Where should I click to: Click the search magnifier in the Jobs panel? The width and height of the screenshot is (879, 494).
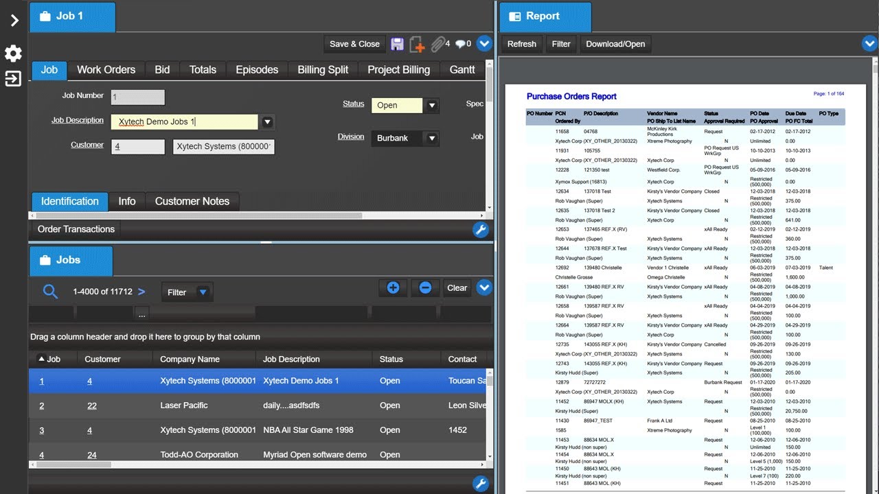click(50, 292)
